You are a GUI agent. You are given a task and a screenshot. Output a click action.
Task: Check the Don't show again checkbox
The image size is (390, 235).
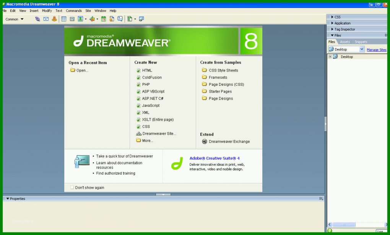click(x=72, y=188)
